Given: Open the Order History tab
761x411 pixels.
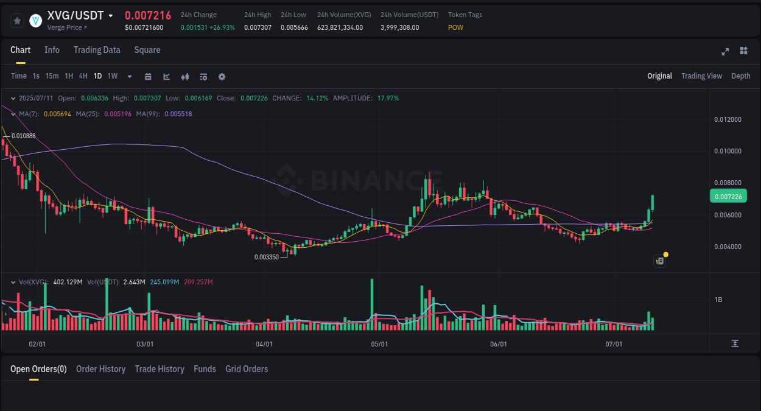Looking at the screenshot, I should coord(100,369).
